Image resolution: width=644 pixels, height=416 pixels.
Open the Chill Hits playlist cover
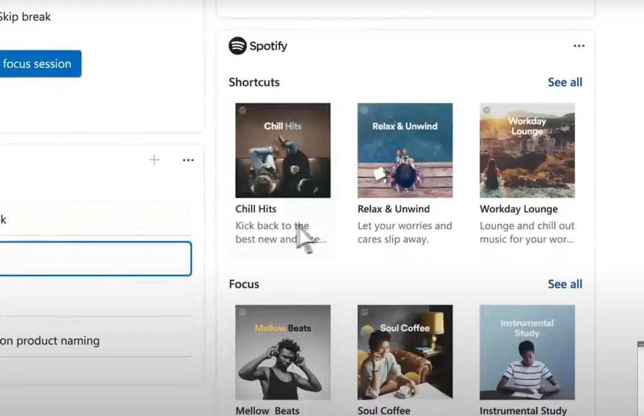pyautogui.click(x=283, y=150)
